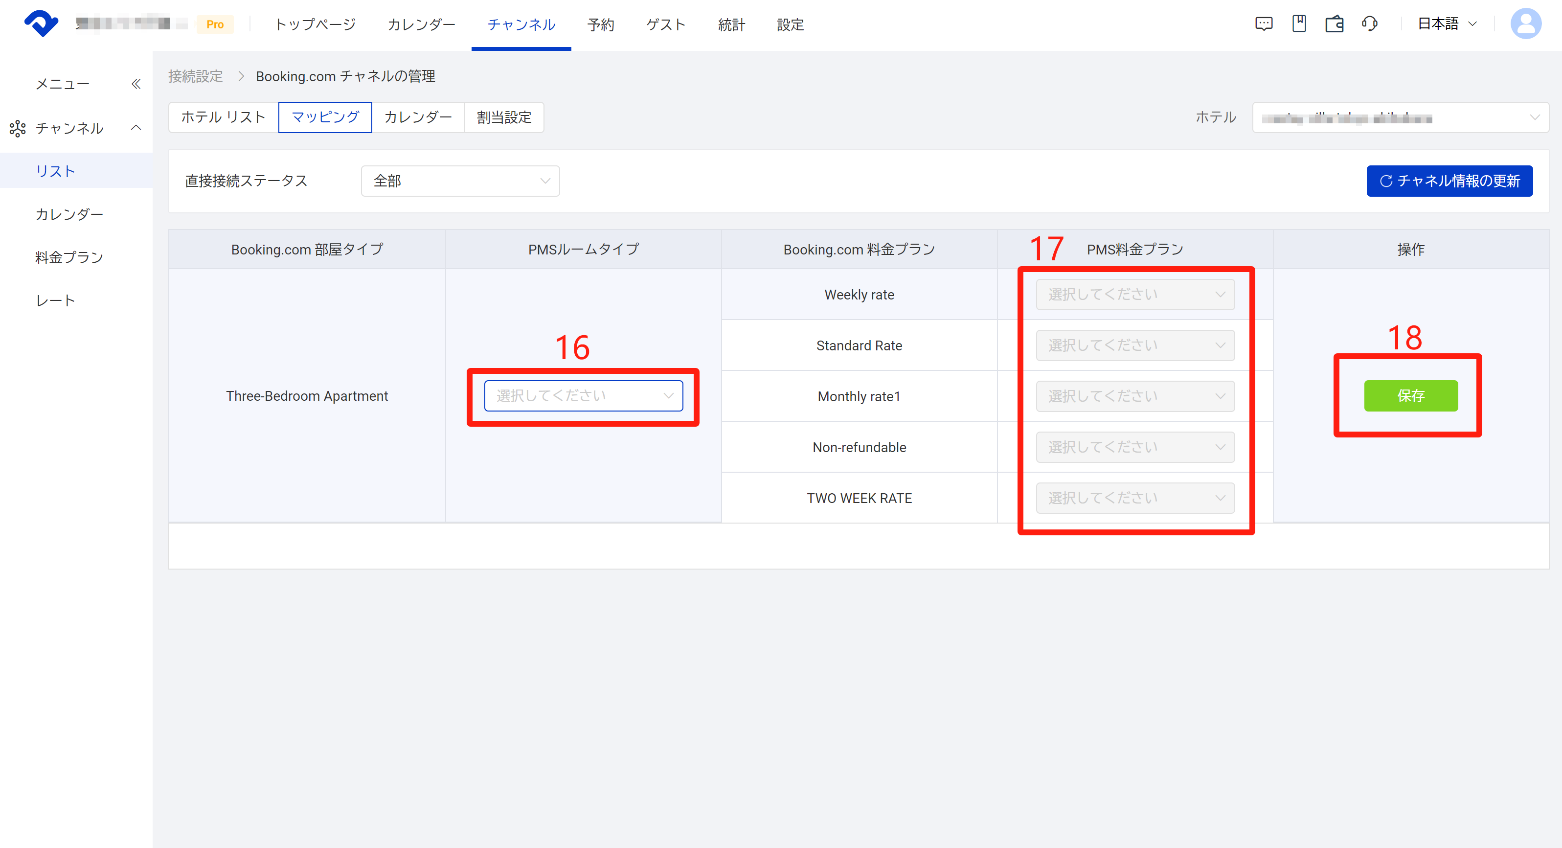Open PMS rate plan dropdown for Non-refundable

(1135, 448)
